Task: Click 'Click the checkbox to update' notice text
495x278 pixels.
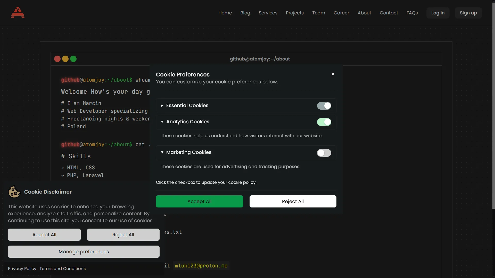Action: [x=206, y=182]
